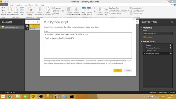Screen dimensions: 176x99
Task: Collapse the APPLIED STEPS section
Action: (141, 42)
